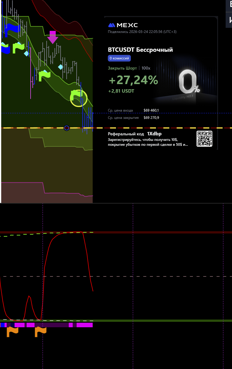
Task: Click the magenta down arrow signal
Action: point(53,37)
